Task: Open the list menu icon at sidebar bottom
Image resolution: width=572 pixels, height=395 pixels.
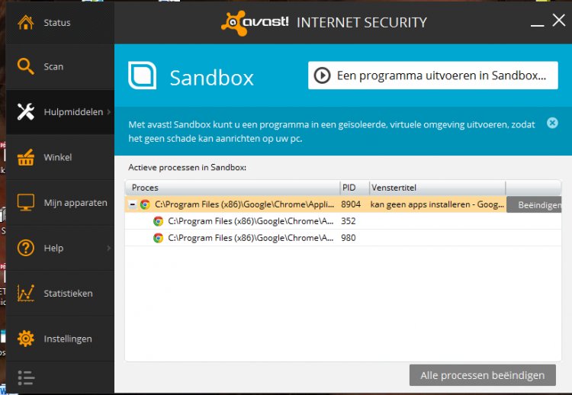Action: (26, 378)
